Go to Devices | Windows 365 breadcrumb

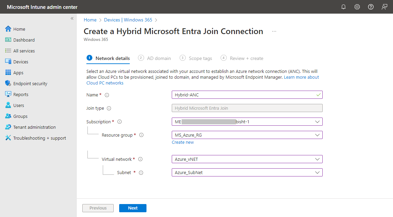pos(128,20)
